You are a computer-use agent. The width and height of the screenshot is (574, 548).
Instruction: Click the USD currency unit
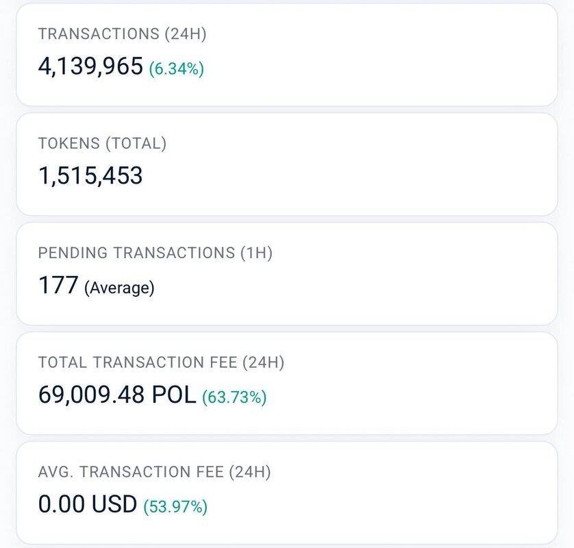click(x=114, y=505)
